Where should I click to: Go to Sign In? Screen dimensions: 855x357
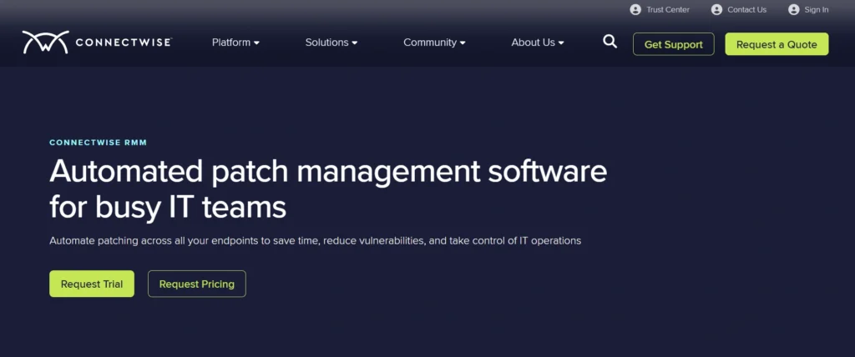[x=817, y=10]
